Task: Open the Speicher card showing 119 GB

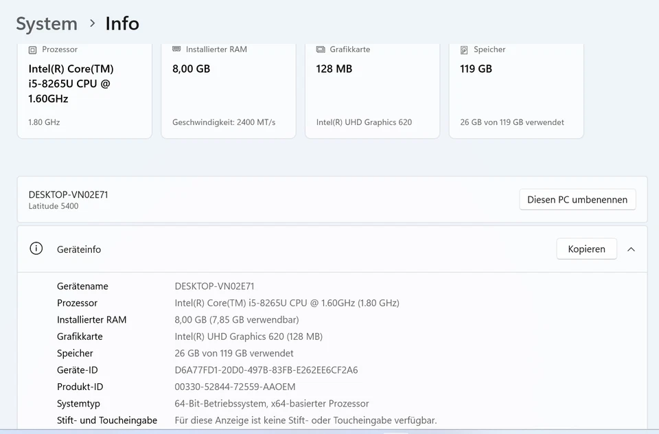Action: (516, 91)
